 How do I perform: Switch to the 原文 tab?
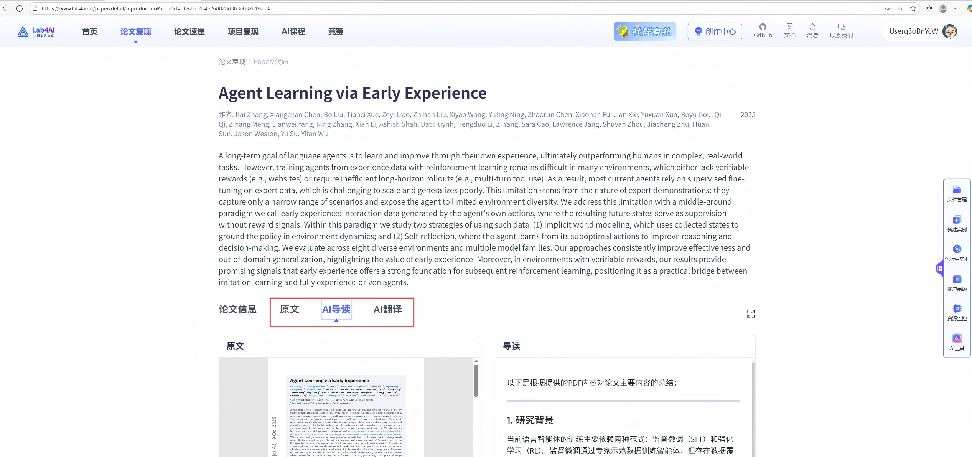coord(289,309)
